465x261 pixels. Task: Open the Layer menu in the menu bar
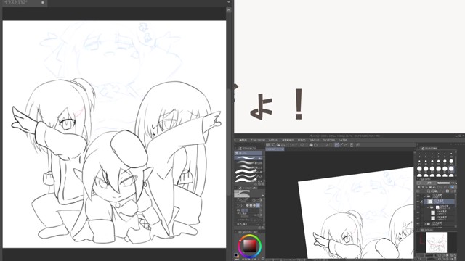[273, 140]
